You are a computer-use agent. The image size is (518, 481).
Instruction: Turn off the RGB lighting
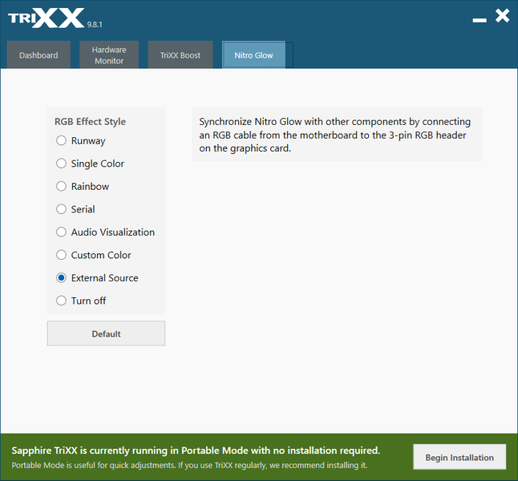point(81,301)
